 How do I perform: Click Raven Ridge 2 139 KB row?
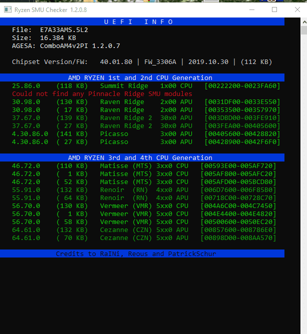(x=146, y=118)
